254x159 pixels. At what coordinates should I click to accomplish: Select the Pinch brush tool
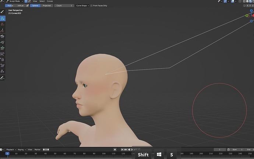3,54
